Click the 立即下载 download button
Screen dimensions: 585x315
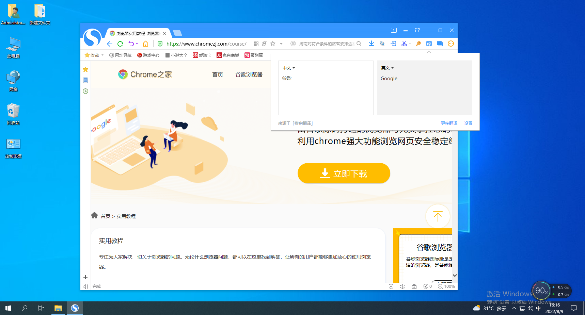tap(344, 173)
